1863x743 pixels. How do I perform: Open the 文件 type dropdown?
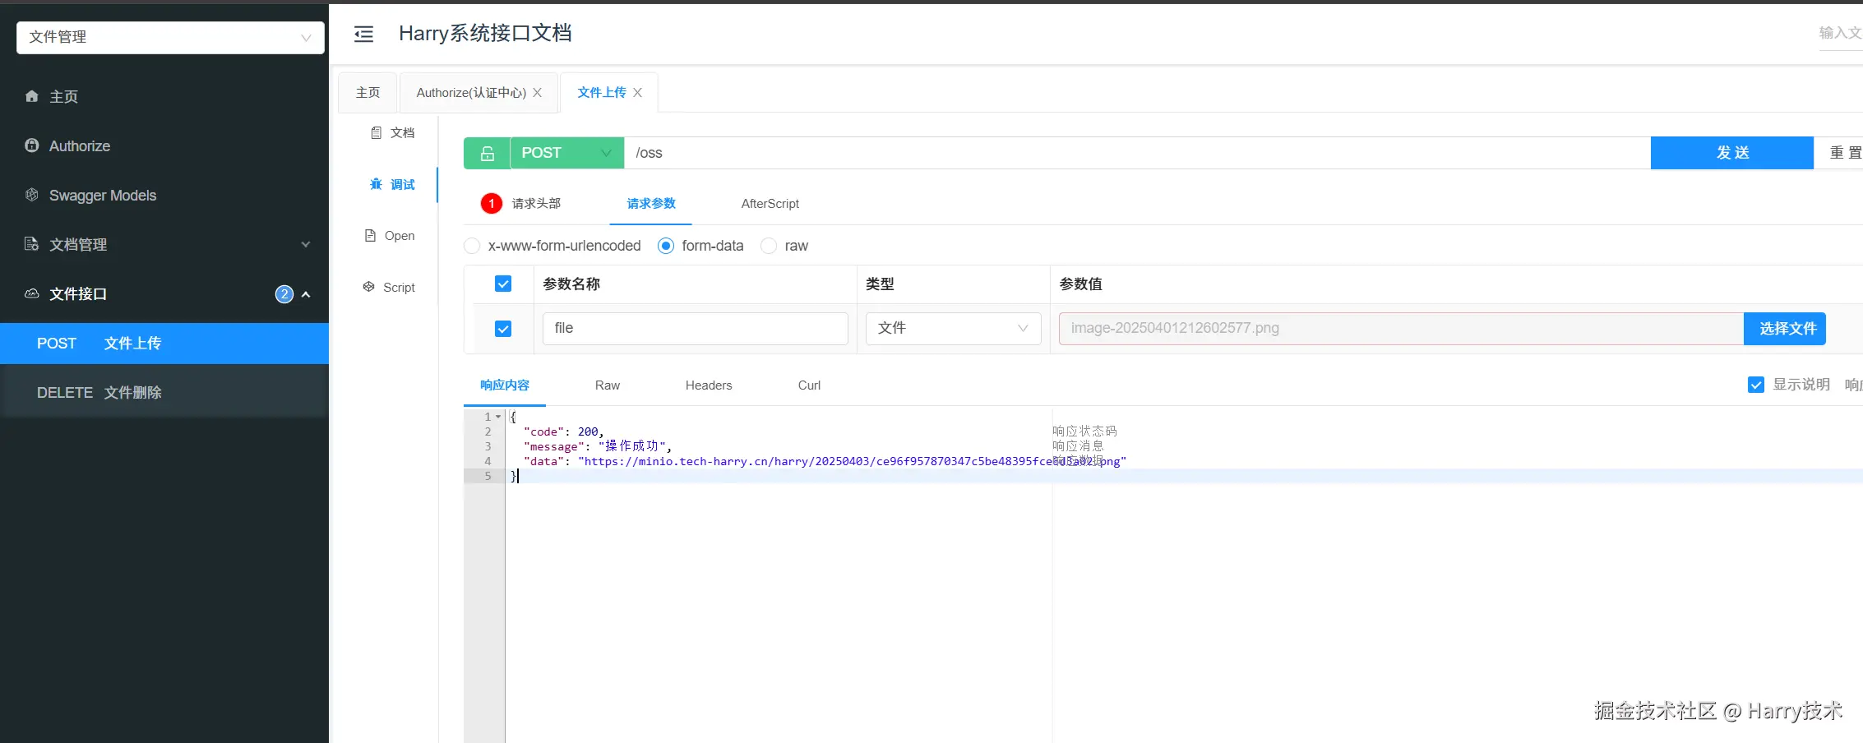tap(954, 329)
